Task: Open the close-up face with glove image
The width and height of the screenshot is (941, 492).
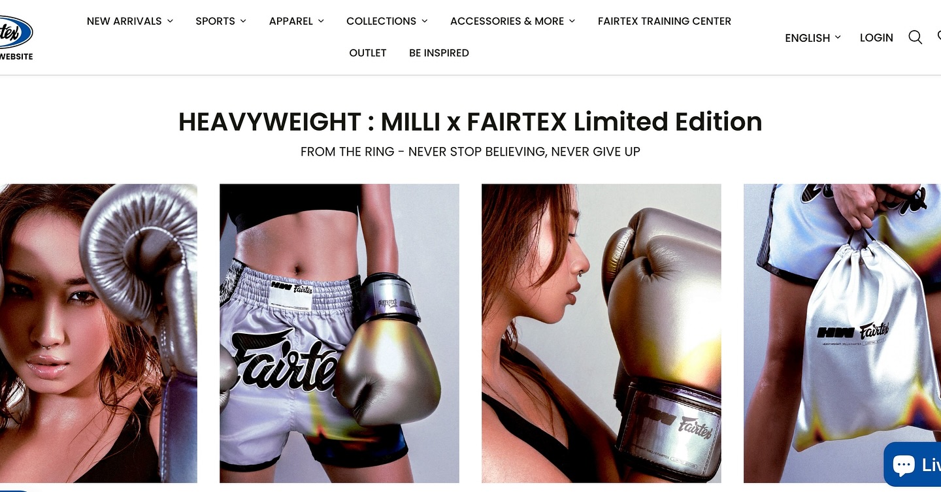Action: [x=99, y=333]
